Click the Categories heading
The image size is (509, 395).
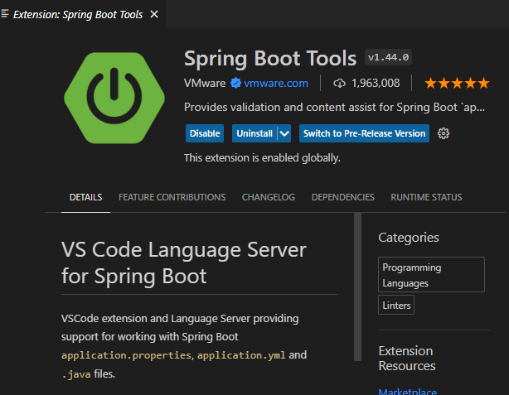(409, 238)
